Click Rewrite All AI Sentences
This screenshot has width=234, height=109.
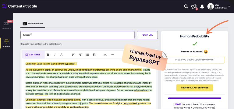[194, 88]
